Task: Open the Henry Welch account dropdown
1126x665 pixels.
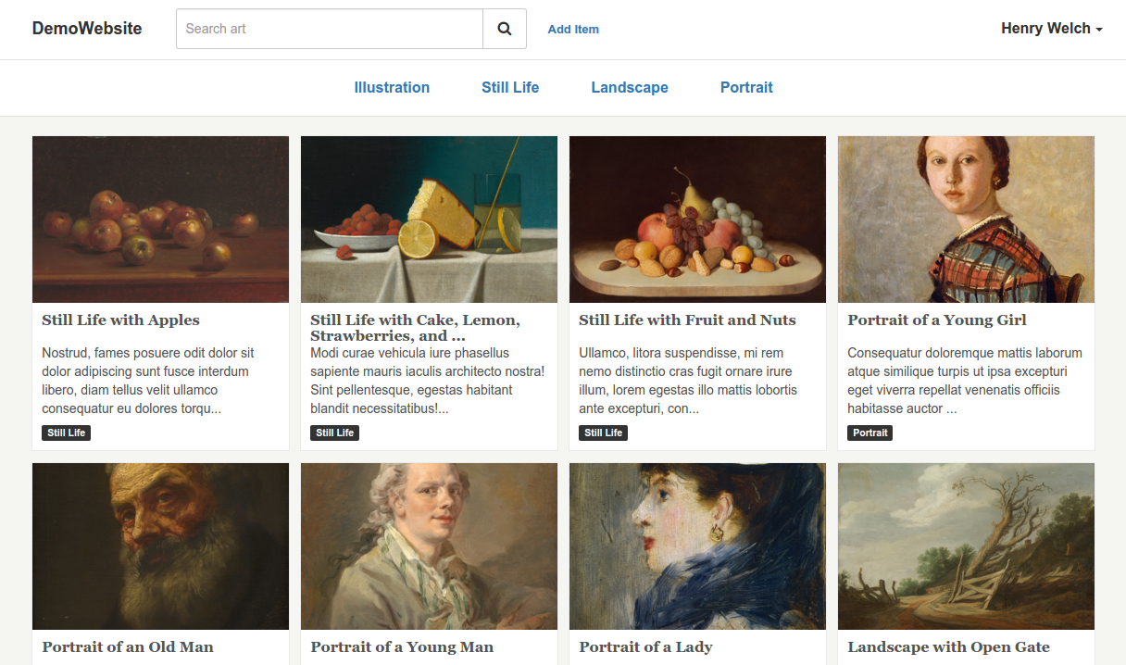Action: coord(1045,29)
